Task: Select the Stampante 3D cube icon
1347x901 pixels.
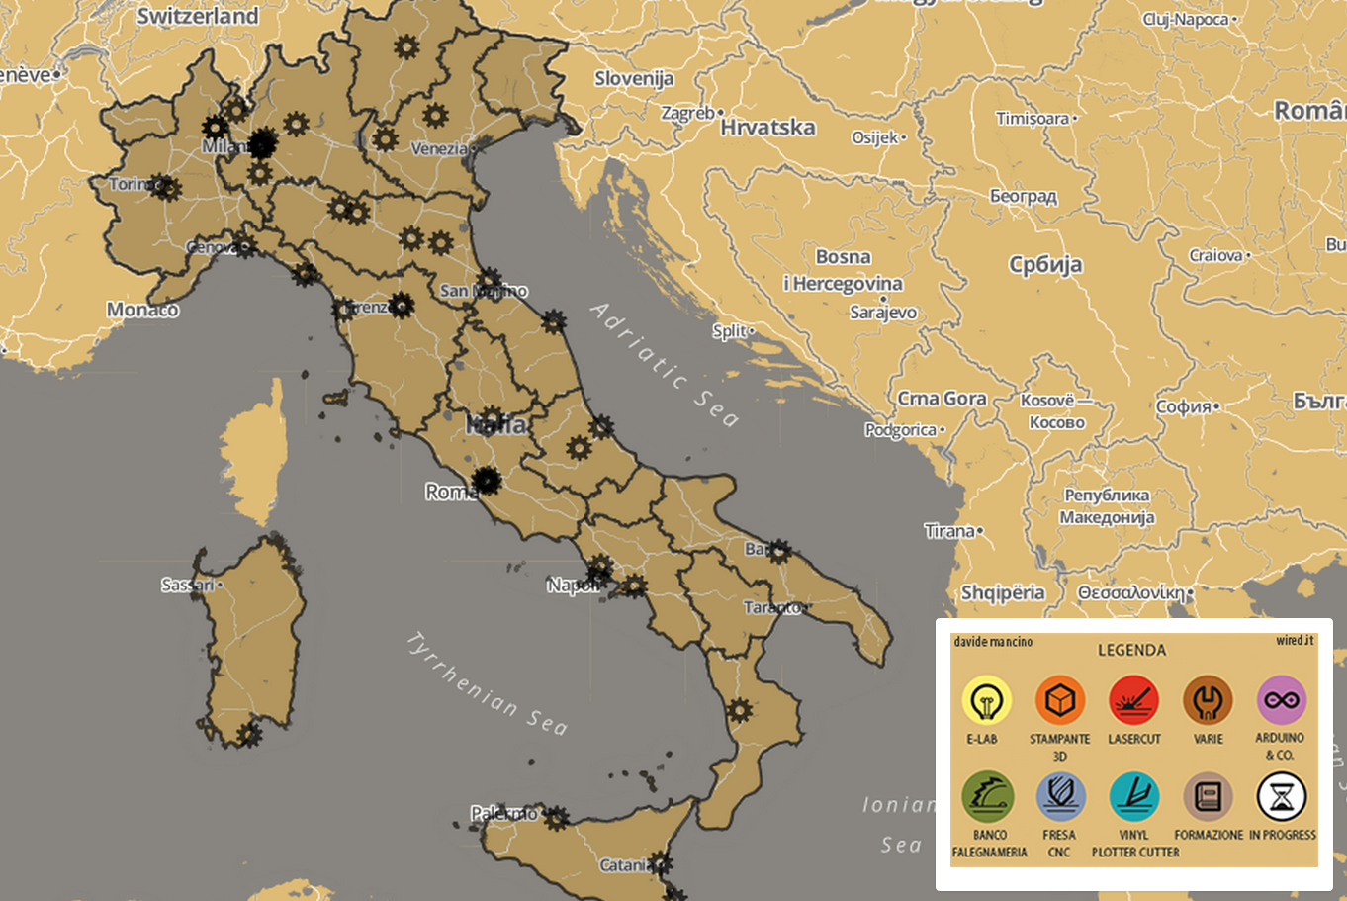Action: tap(1059, 700)
